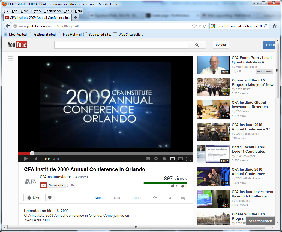Image resolution: width=282 pixels, height=232 pixels.
Task: Open the Help menu
Action: point(78,11)
